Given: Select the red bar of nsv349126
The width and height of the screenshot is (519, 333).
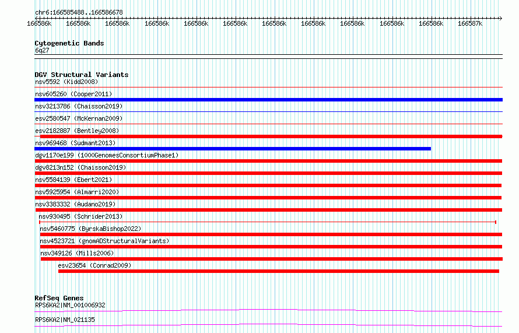Looking at the screenshot, I should point(271,259).
